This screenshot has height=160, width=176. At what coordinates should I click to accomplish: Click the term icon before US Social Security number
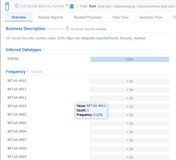68,29
